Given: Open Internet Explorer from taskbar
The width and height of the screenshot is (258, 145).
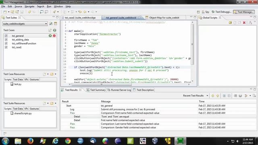Looking at the screenshot, I should pyautogui.click(x=55, y=141).
